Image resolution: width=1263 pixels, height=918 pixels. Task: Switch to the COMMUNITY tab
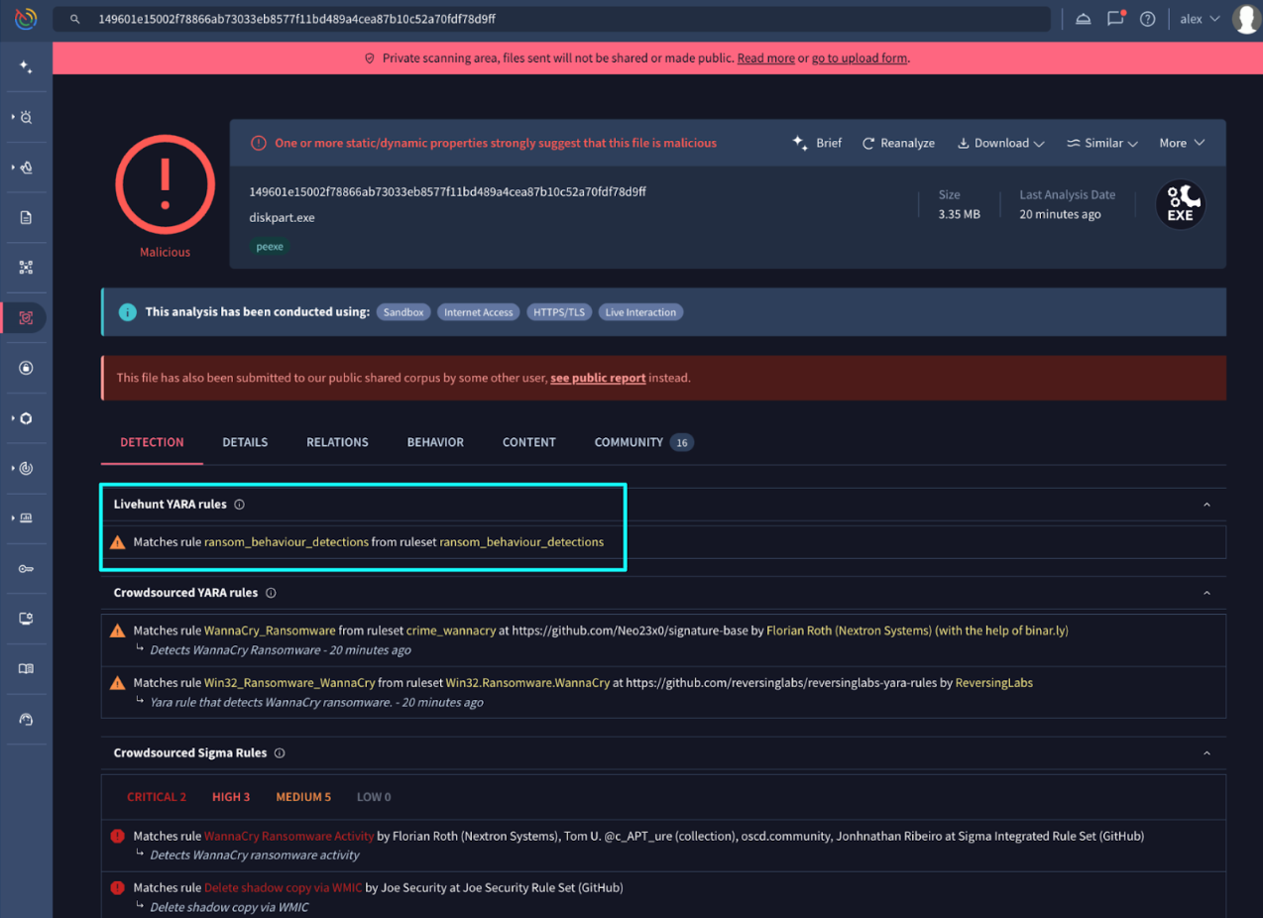(x=643, y=442)
